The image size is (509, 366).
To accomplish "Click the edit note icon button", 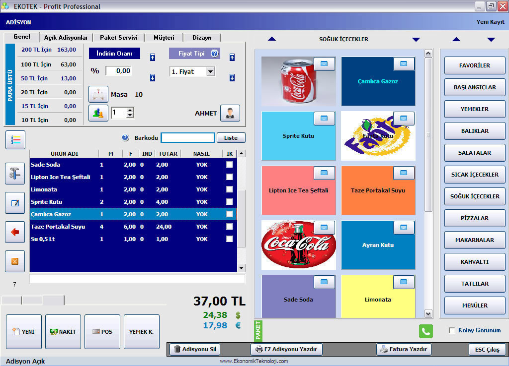I will [x=15, y=203].
